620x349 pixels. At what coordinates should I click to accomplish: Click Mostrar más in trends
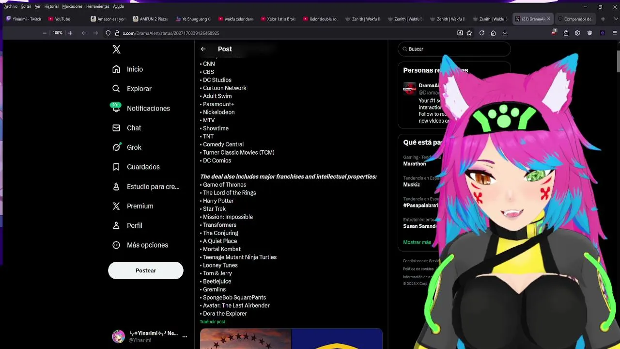417,242
